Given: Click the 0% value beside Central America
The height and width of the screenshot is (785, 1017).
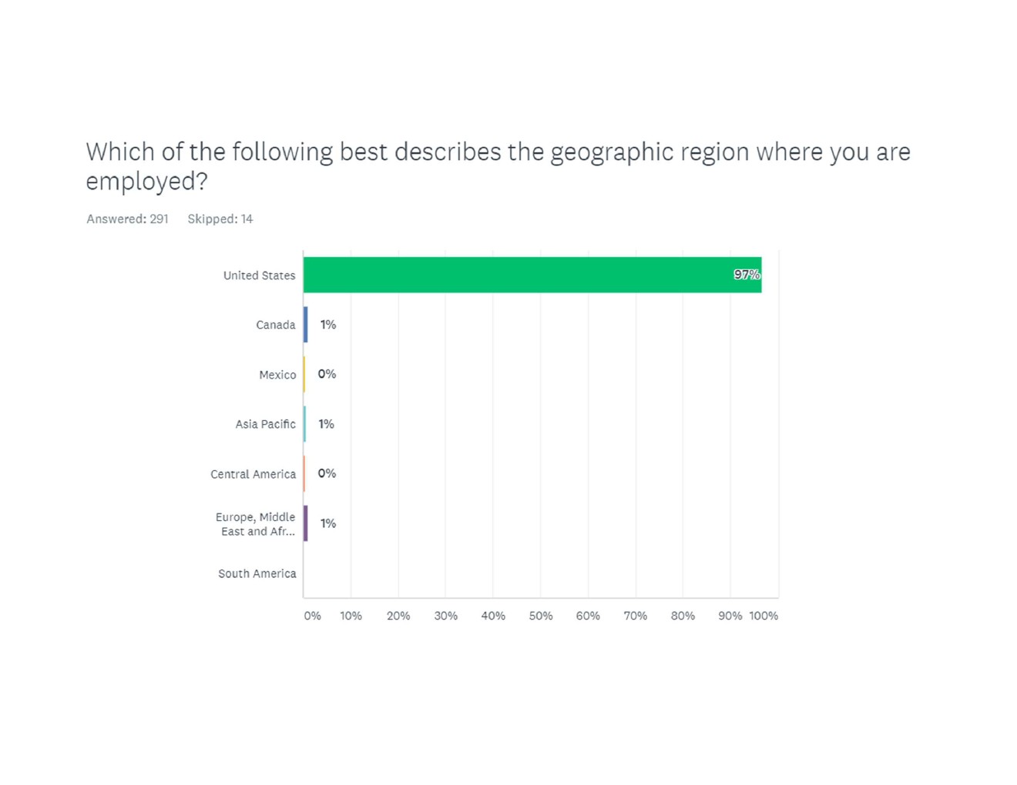Looking at the screenshot, I should [x=327, y=473].
